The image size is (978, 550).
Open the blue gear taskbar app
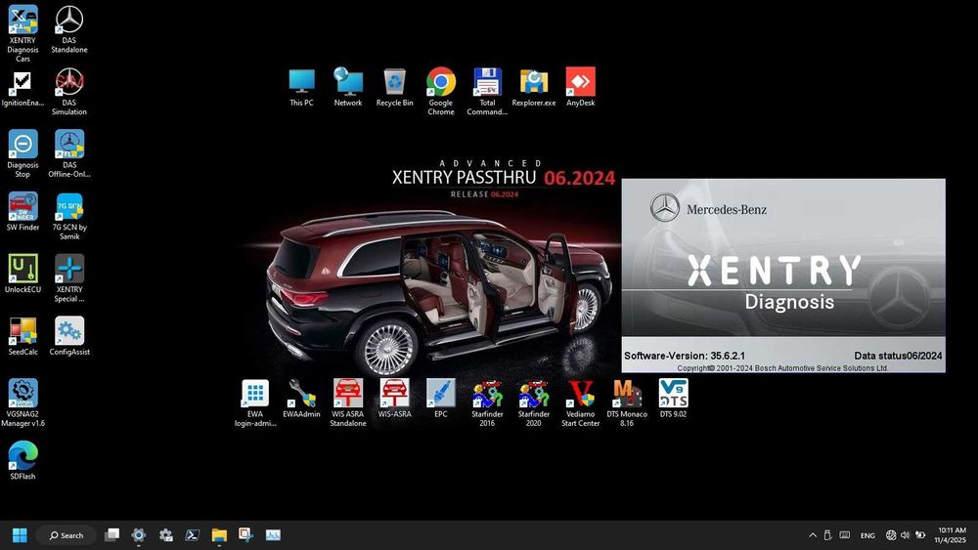[x=139, y=535]
